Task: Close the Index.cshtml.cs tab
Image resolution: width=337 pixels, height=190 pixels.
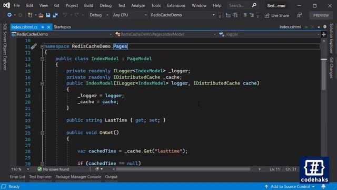Action: 48,27
